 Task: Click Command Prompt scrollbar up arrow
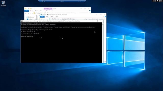[103, 23]
